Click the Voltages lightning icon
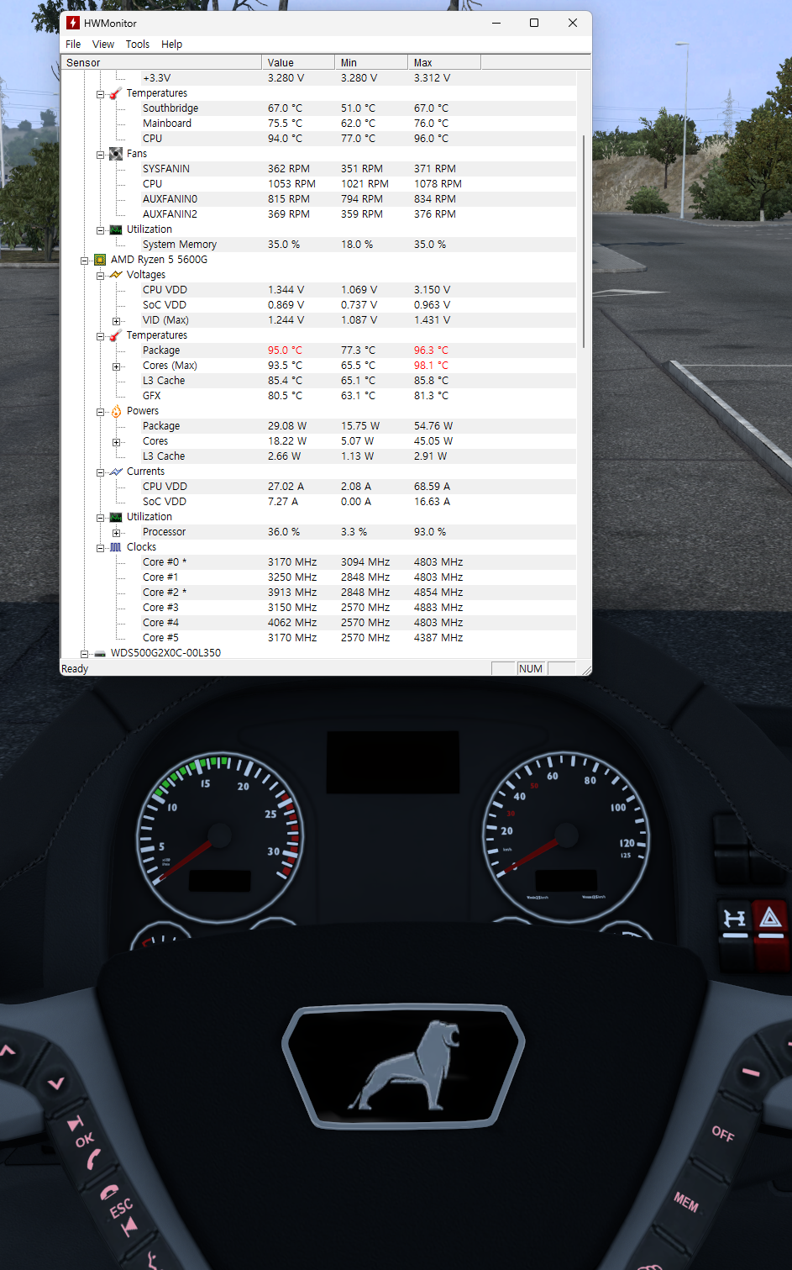Viewport: 792px width, 1270px height. [116, 275]
